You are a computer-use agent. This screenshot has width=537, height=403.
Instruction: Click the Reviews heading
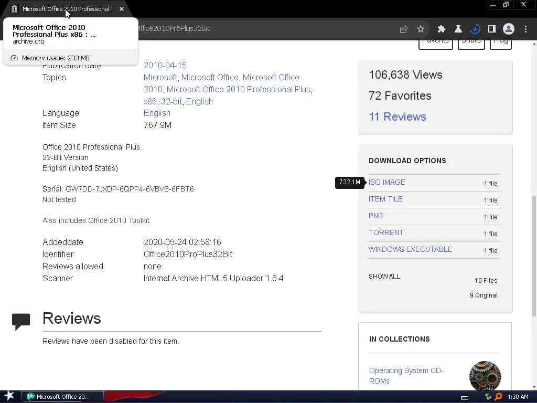[x=71, y=319]
